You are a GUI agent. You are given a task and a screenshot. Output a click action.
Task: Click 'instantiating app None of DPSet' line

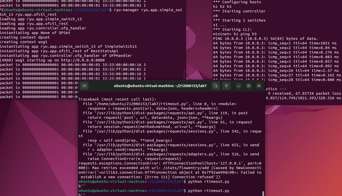point(35,33)
